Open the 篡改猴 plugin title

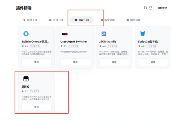pyautogui.click(x=25, y=87)
